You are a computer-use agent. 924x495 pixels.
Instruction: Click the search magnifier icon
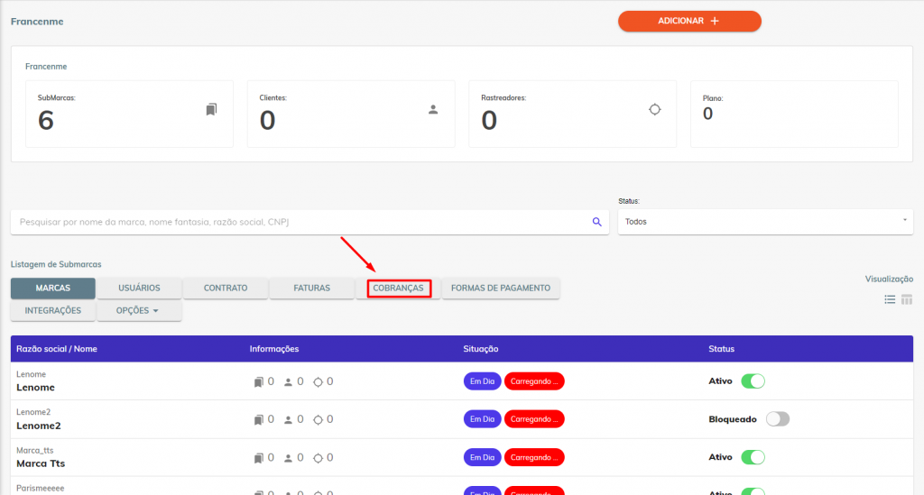coord(597,222)
